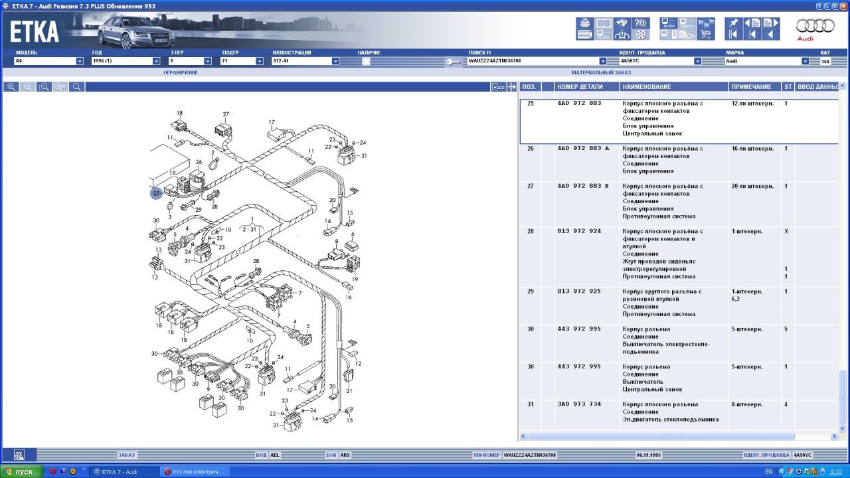Click the Заказ field in status bar
Viewport: 850px width, 478px height.
(x=126, y=455)
